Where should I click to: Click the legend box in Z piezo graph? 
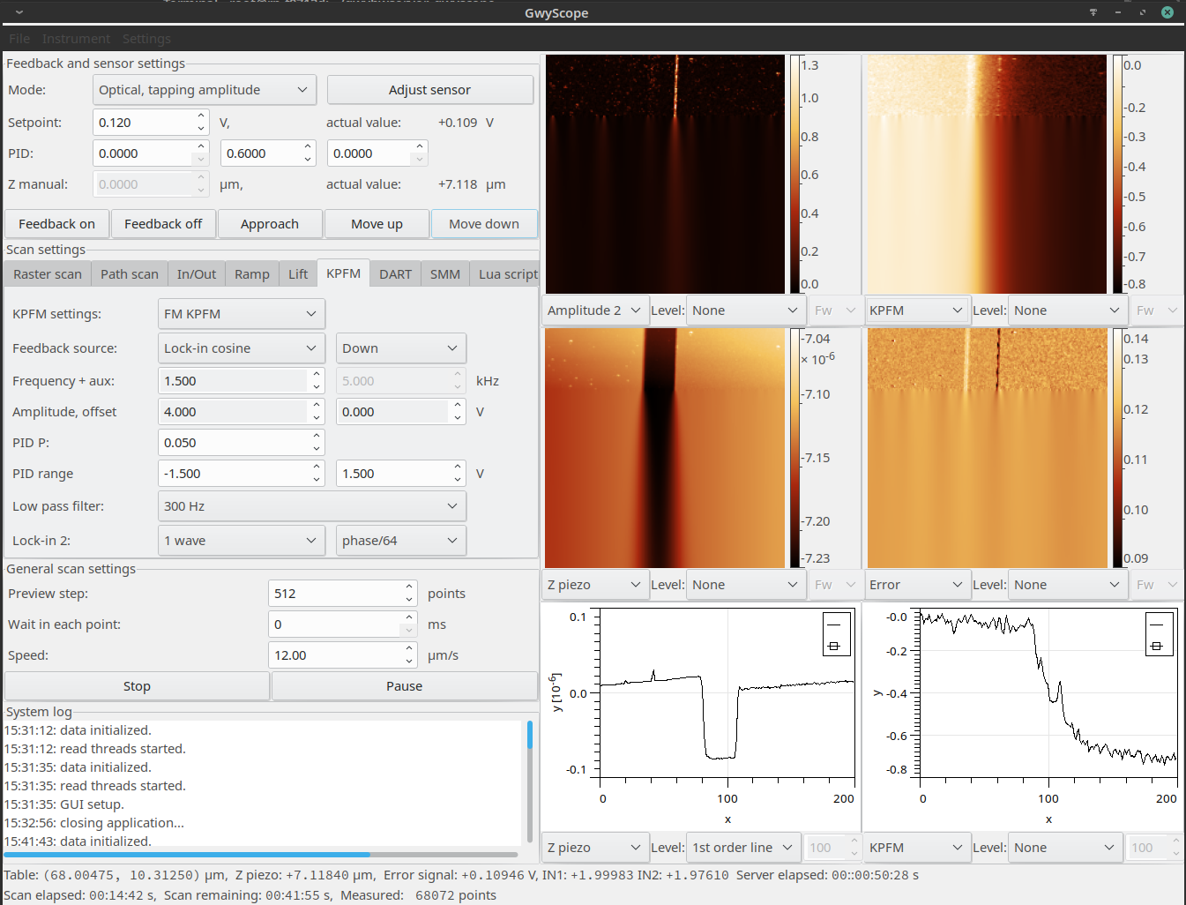coord(836,634)
